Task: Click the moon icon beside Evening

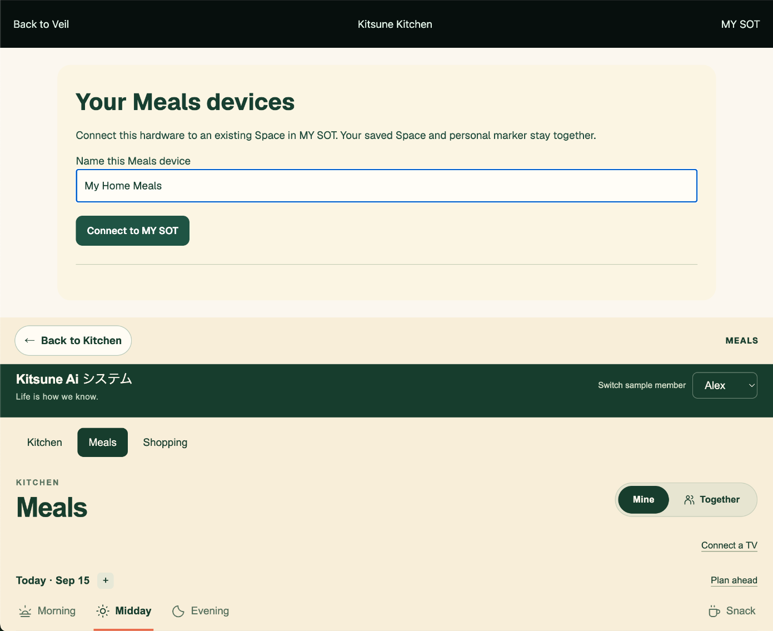Action: coord(178,612)
